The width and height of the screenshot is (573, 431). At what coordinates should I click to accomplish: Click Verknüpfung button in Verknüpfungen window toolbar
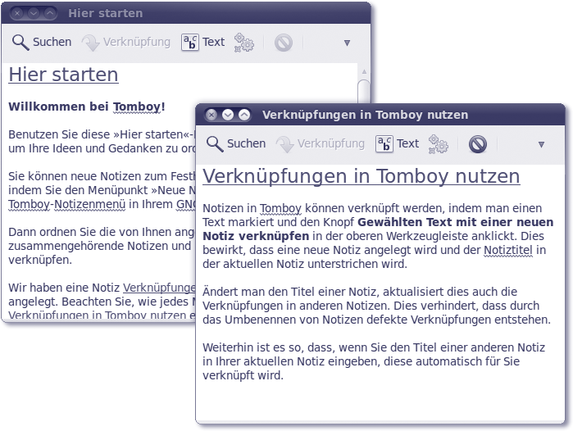285,144
